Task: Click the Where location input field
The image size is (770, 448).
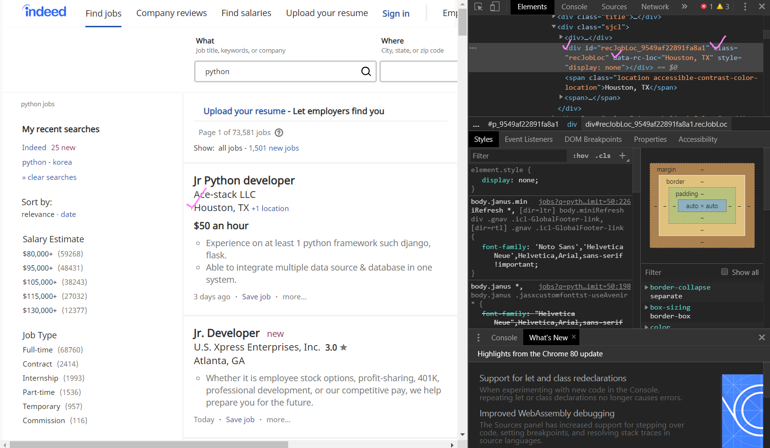Action: coord(419,72)
